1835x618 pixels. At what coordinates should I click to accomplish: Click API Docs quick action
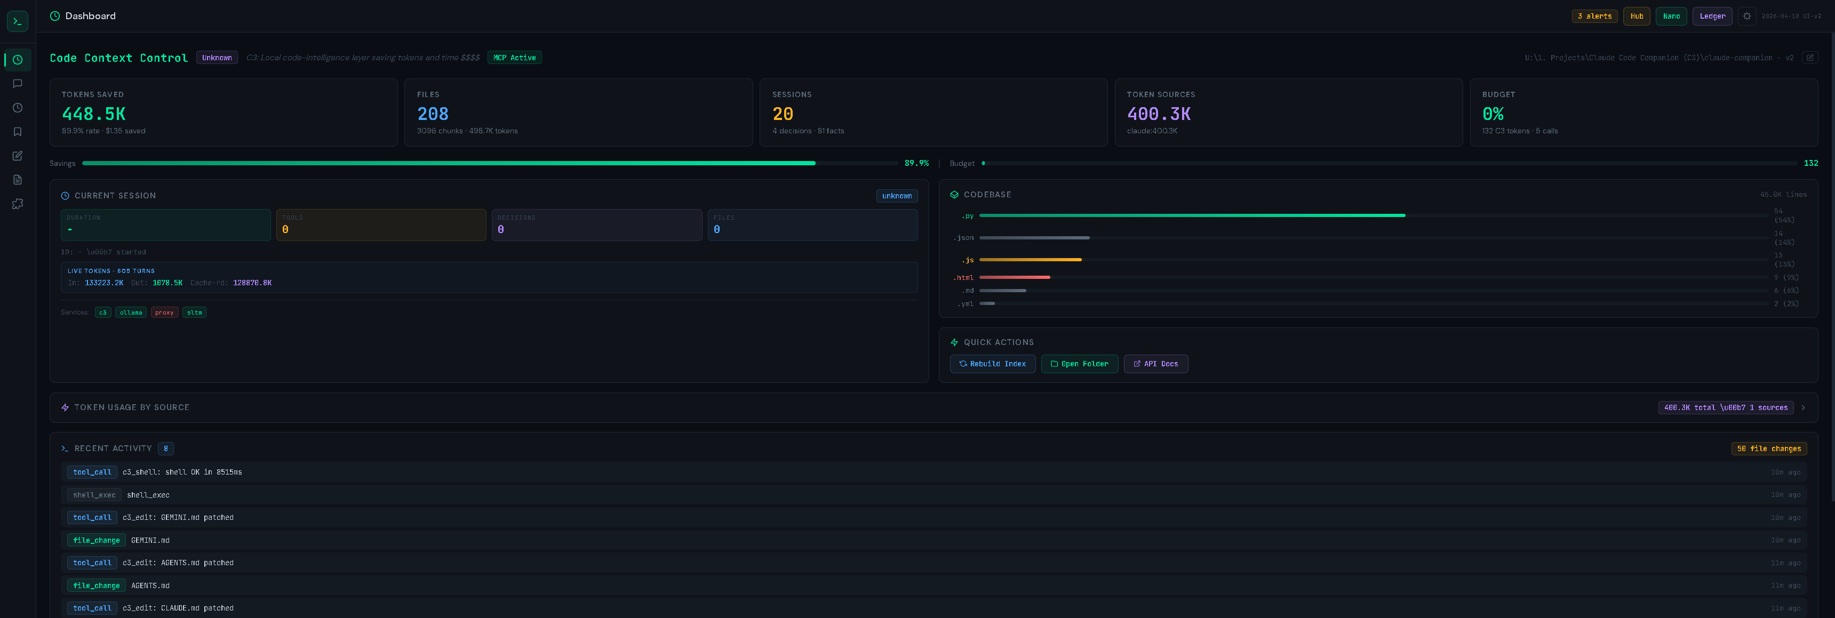click(1155, 364)
